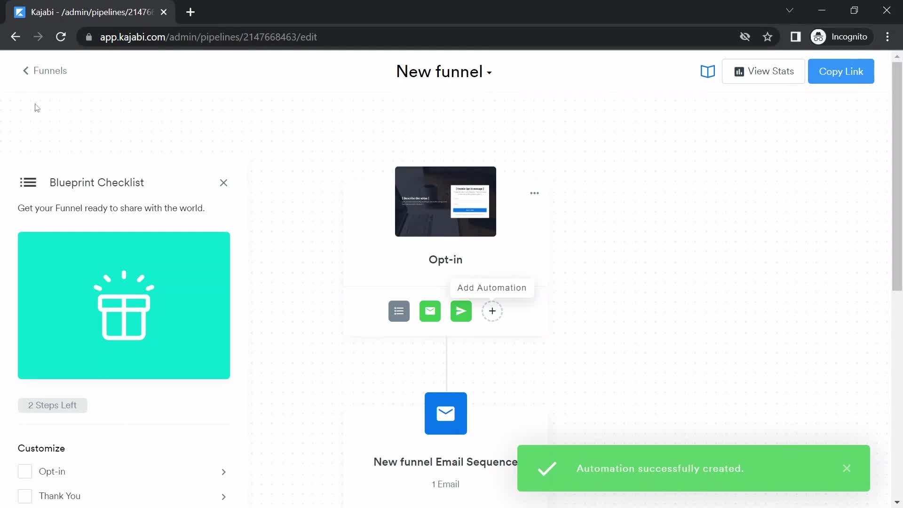Click Copy Link button top right

[841, 71]
